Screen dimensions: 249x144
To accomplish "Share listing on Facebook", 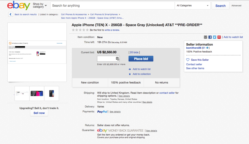I will (210, 37).
